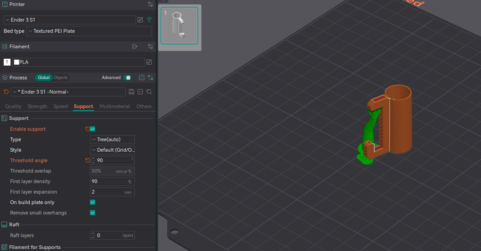Select plate 1 thumbnail

point(179,26)
